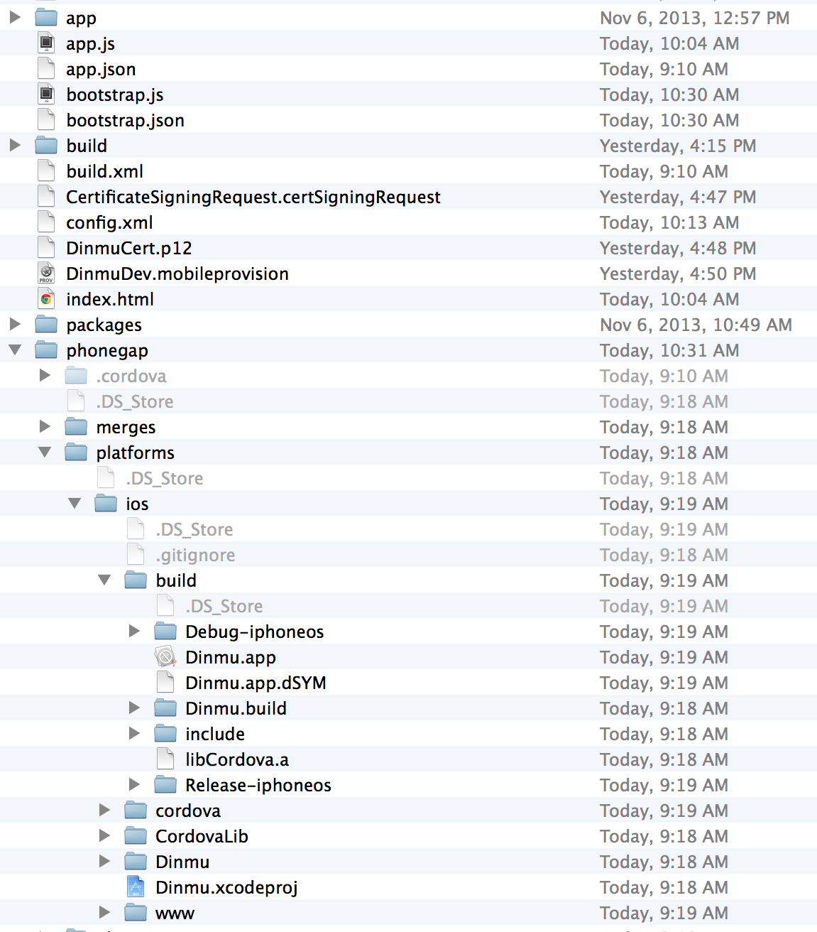Click the app.js JavaScript file icon

pyautogui.click(x=46, y=43)
